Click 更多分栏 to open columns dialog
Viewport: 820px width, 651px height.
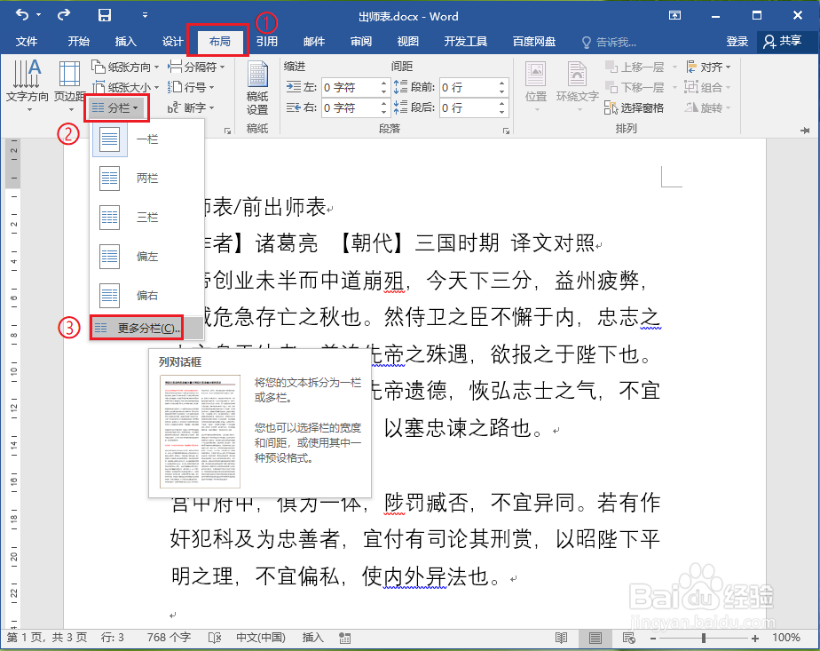[x=138, y=328]
